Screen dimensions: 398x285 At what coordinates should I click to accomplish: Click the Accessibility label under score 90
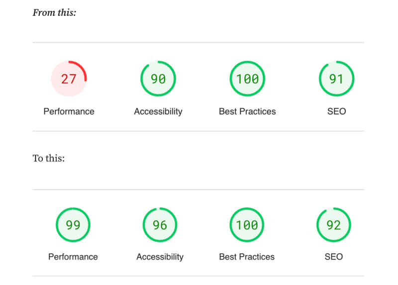tap(158, 111)
